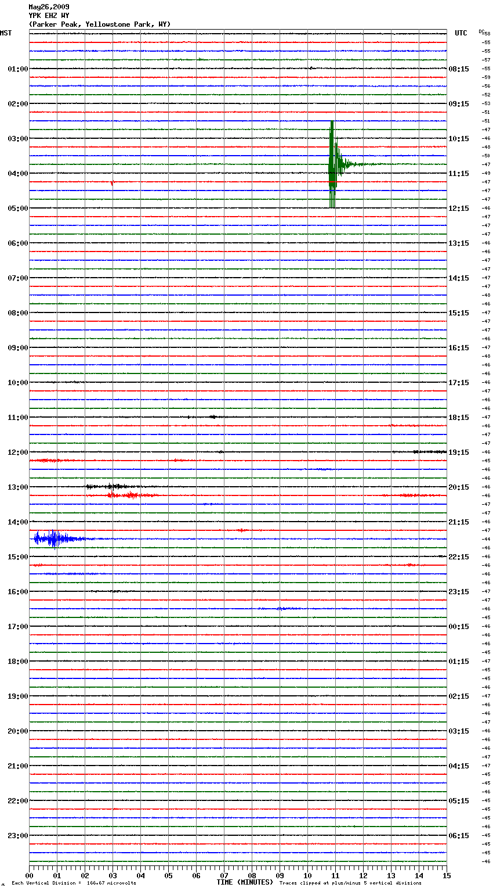Click the small red spike below the 04:00 trace

(x=112, y=183)
